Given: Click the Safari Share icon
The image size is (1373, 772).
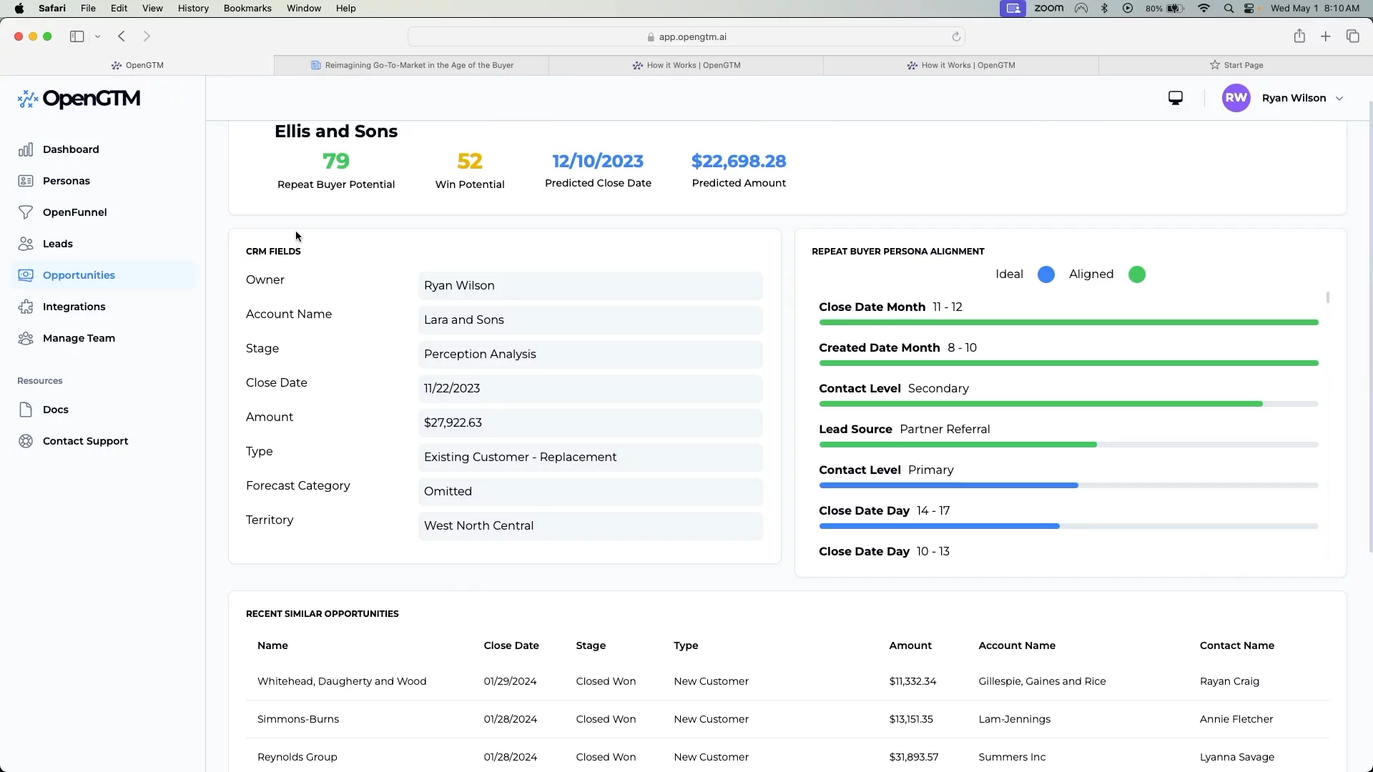Looking at the screenshot, I should [1299, 36].
